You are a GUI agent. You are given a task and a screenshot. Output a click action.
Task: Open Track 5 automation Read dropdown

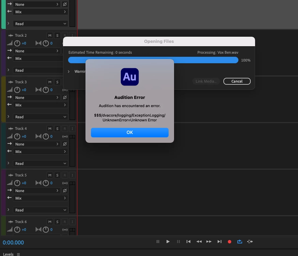40,210
